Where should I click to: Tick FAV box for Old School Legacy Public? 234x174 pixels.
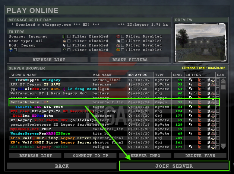[x=218, y=147]
